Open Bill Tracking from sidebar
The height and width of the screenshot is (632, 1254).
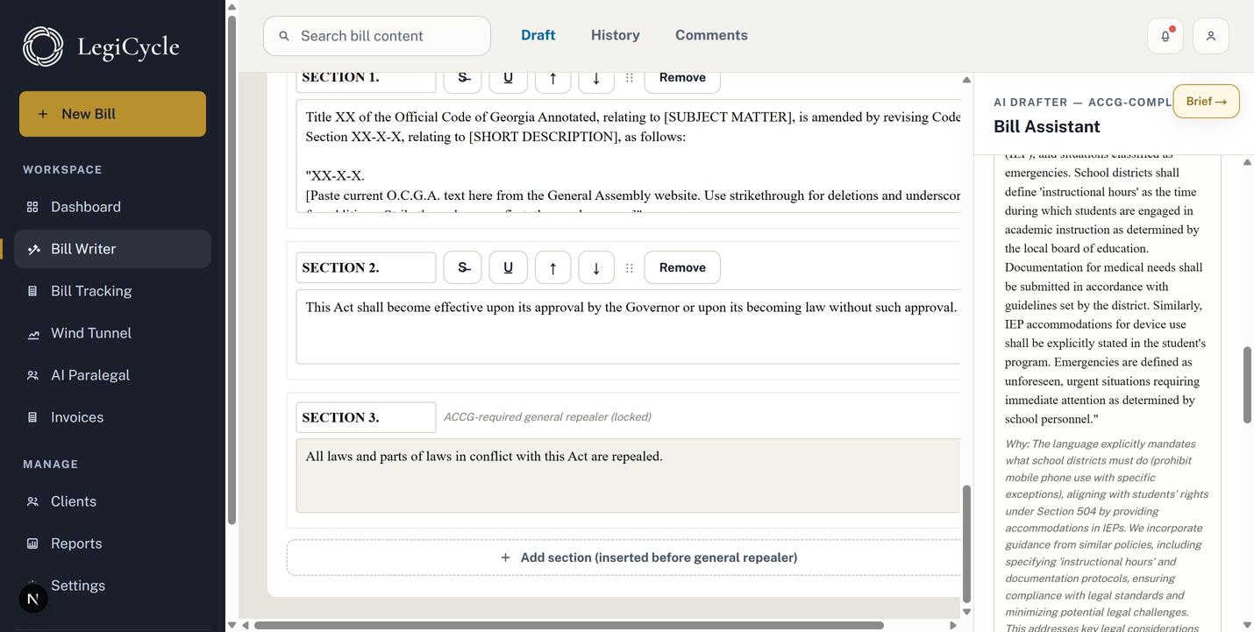pos(112,291)
